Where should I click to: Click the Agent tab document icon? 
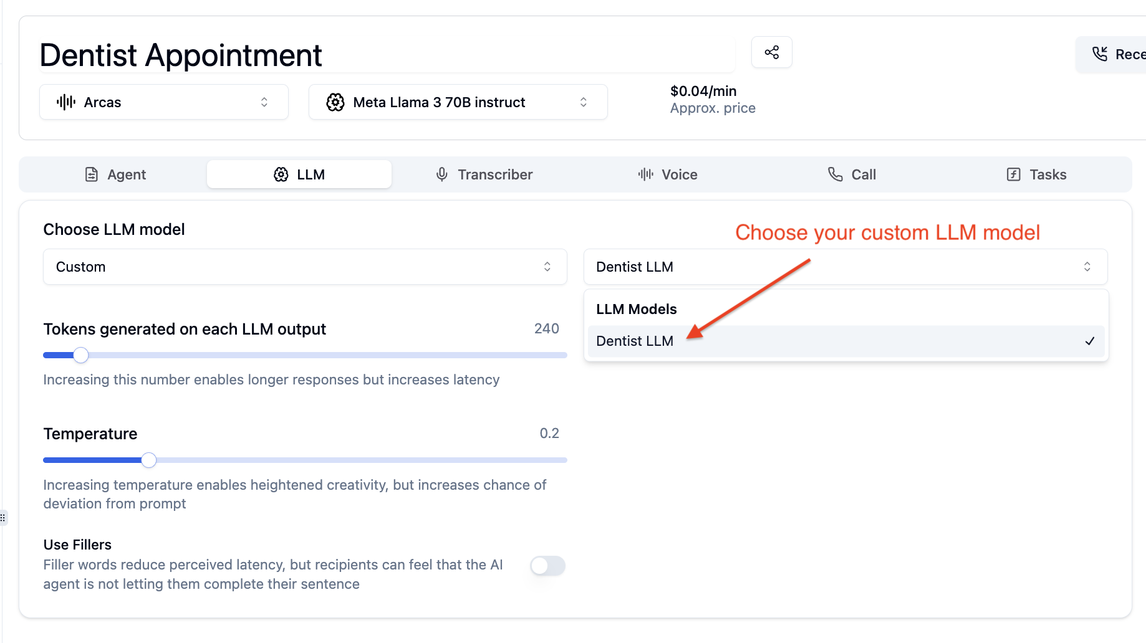(x=92, y=174)
